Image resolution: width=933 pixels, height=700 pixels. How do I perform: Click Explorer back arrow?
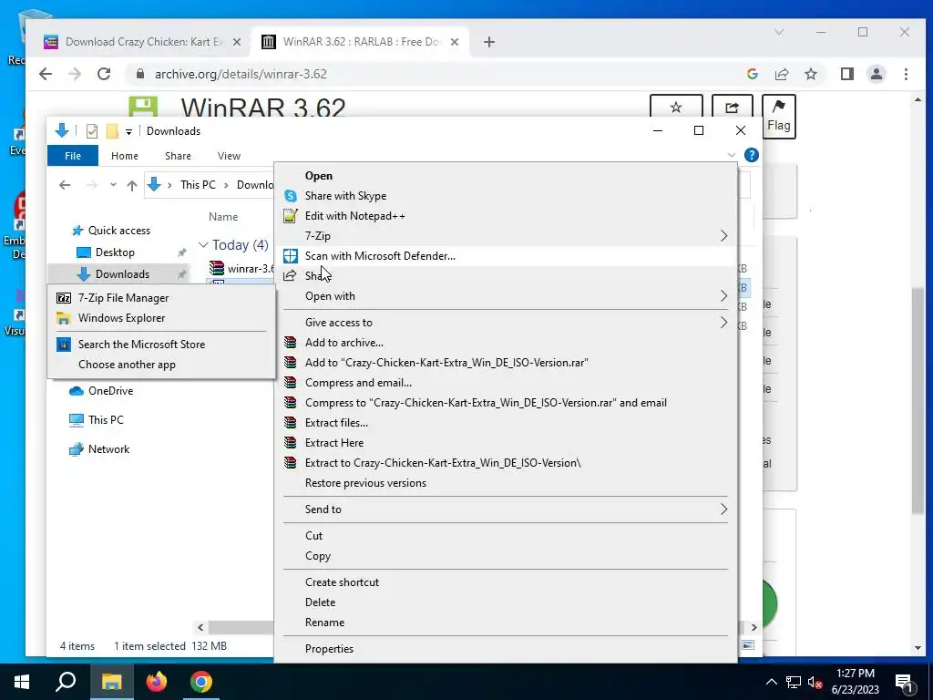(65, 185)
